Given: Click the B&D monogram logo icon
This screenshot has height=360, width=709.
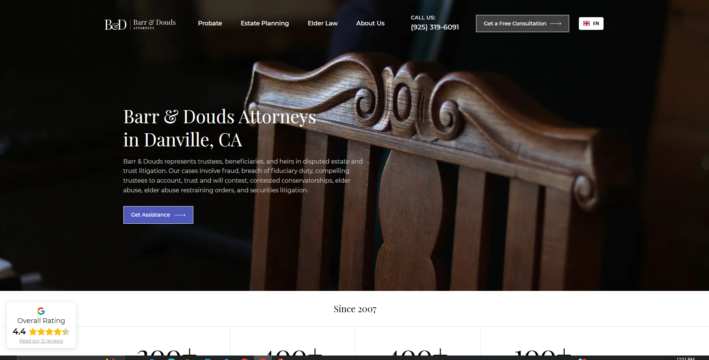Looking at the screenshot, I should [116, 24].
